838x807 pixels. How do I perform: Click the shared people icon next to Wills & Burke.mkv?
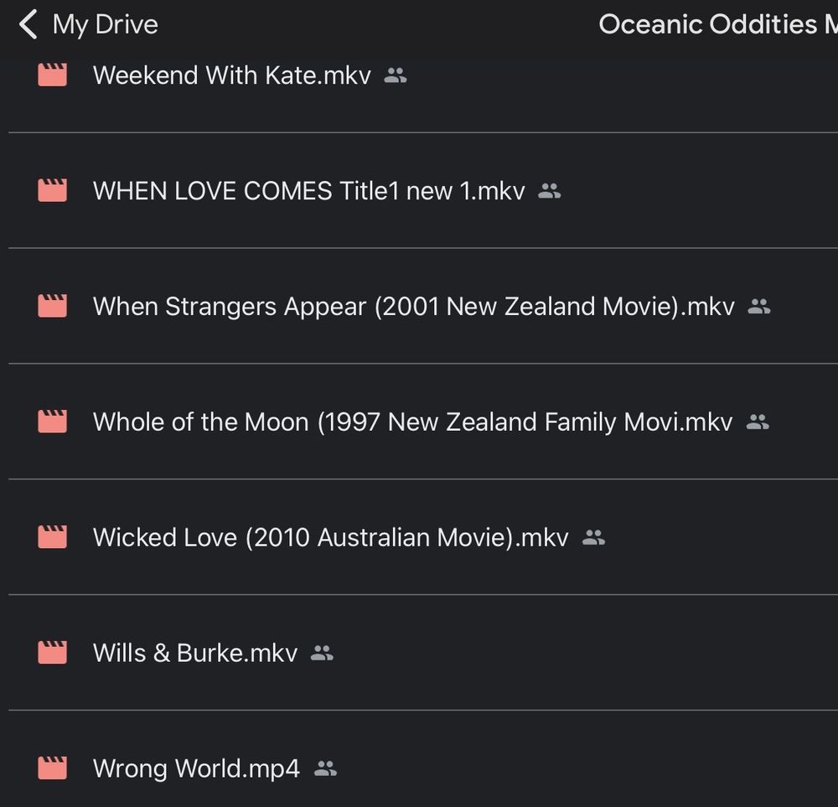(x=322, y=653)
